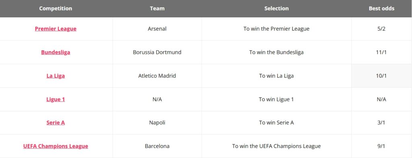This screenshot has height=158, width=412.
Task: Follow the La Liga link
Action: [x=56, y=76]
